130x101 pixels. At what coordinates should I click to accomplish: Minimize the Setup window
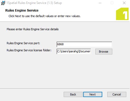click(100, 3)
